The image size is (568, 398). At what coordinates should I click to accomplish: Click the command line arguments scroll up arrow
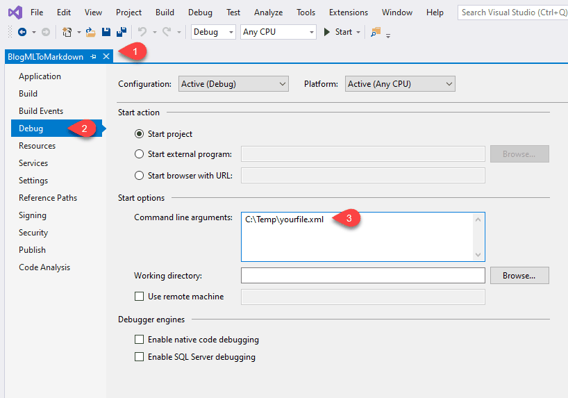478,219
